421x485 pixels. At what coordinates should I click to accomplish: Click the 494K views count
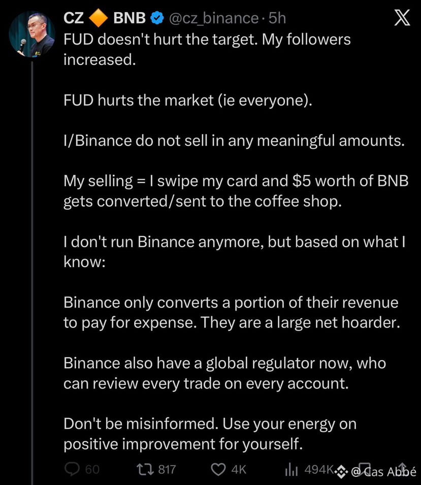(318, 470)
